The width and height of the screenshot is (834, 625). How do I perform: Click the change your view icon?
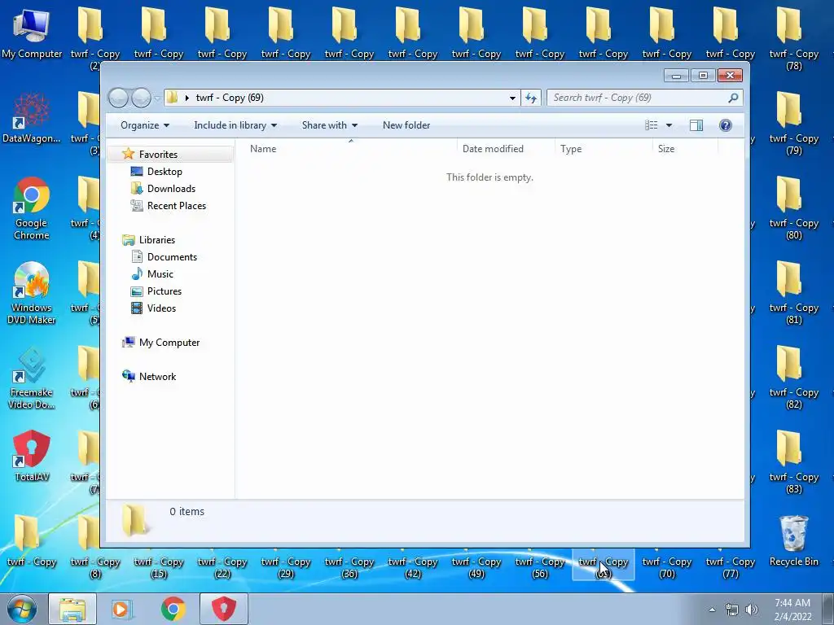pos(651,125)
